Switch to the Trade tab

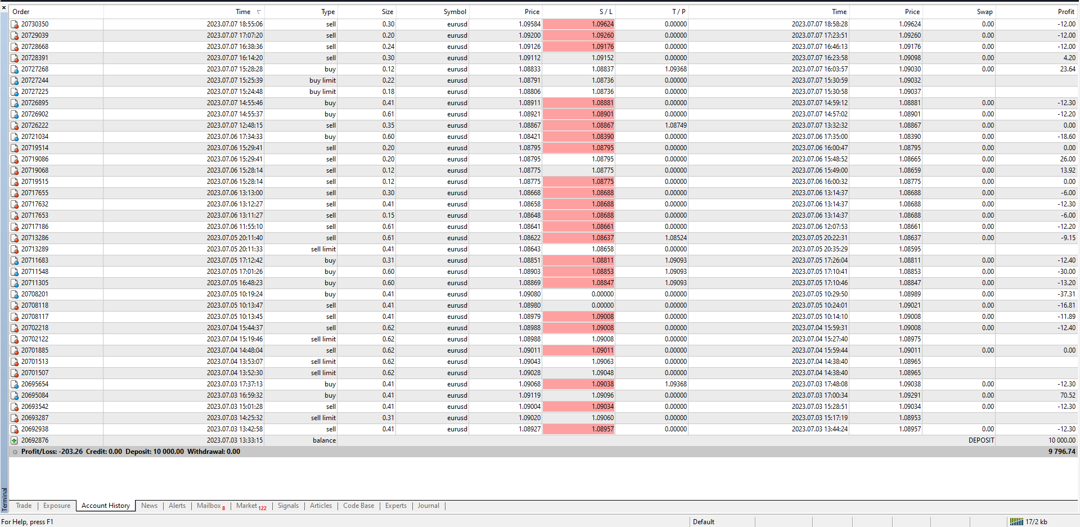(x=24, y=506)
